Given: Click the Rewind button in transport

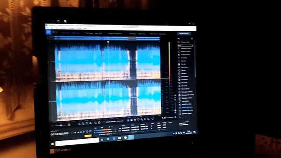Looking at the screenshot, I should [78, 133].
